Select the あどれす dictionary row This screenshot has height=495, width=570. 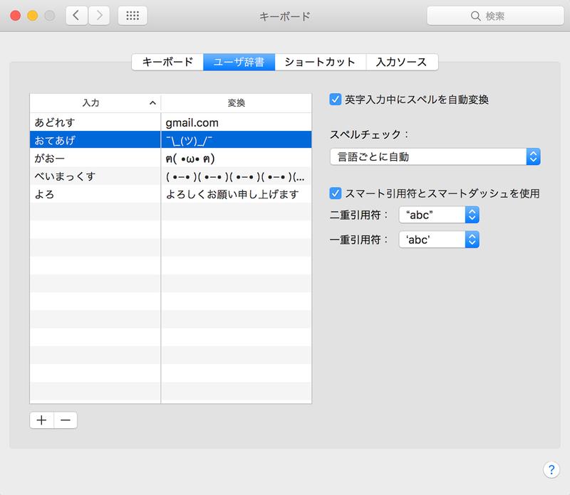point(95,122)
